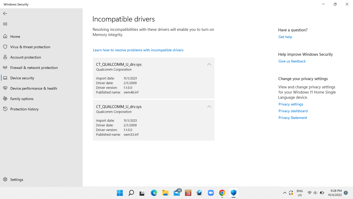This screenshot has height=199, width=353.
Task: Click the Privacy dashboard link
Action: click(x=293, y=111)
